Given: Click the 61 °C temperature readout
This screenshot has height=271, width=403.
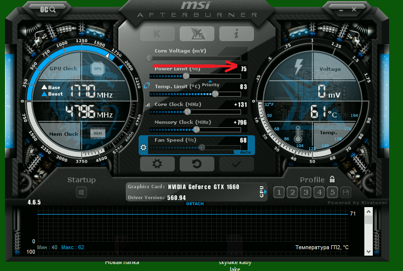Looking at the screenshot, I should (324, 112).
